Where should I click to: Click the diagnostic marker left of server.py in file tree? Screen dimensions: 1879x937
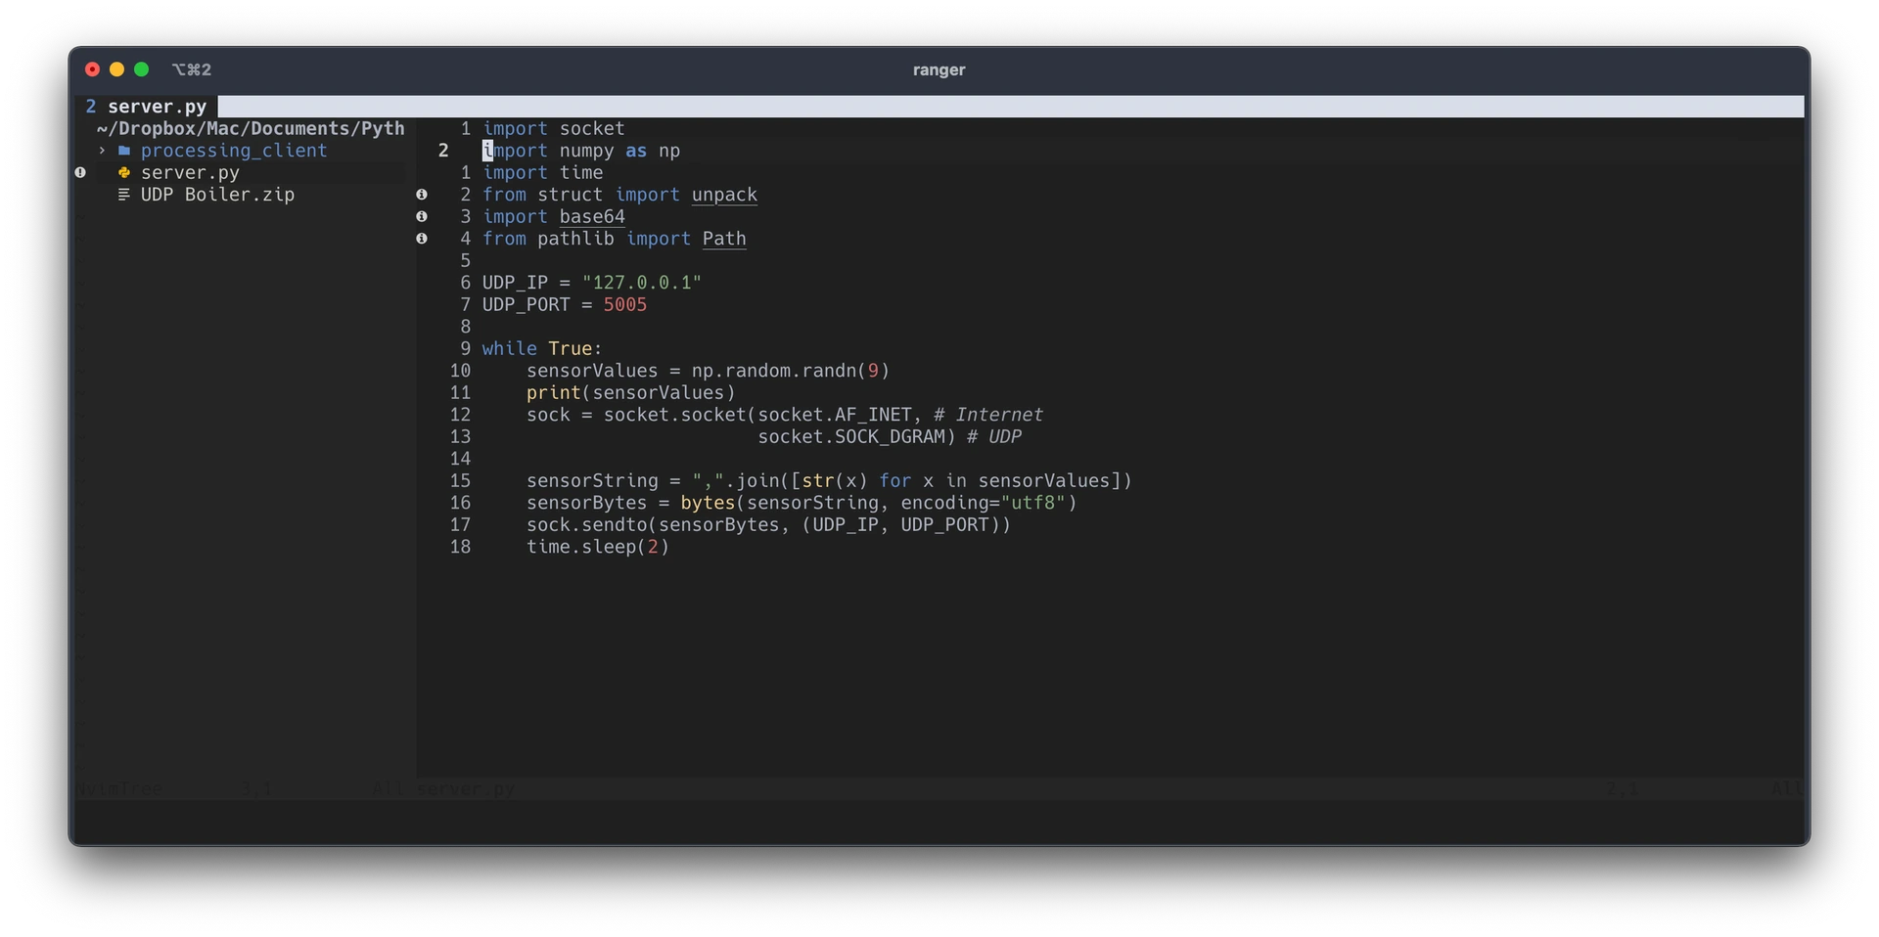coord(80,173)
